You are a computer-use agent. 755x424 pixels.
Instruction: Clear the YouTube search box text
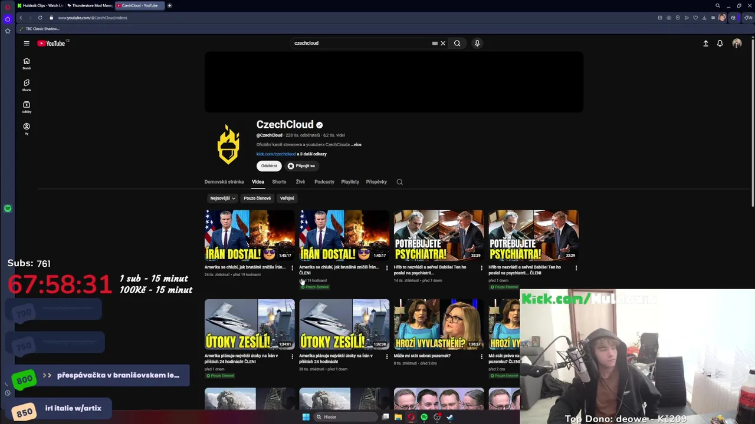tap(443, 43)
